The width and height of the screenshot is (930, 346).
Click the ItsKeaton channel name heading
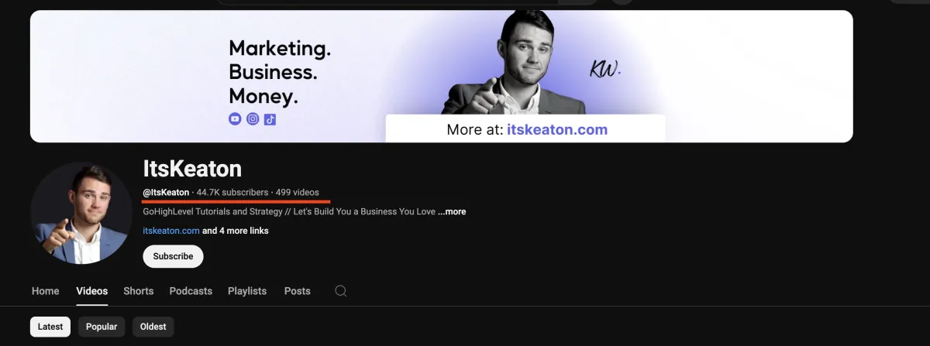[193, 168]
